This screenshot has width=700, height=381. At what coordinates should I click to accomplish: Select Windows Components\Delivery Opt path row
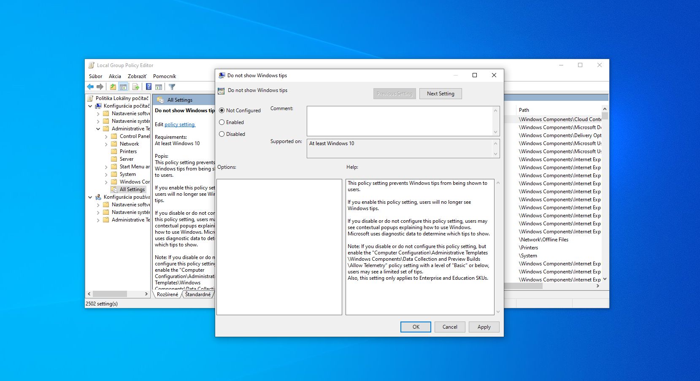pyautogui.click(x=559, y=135)
